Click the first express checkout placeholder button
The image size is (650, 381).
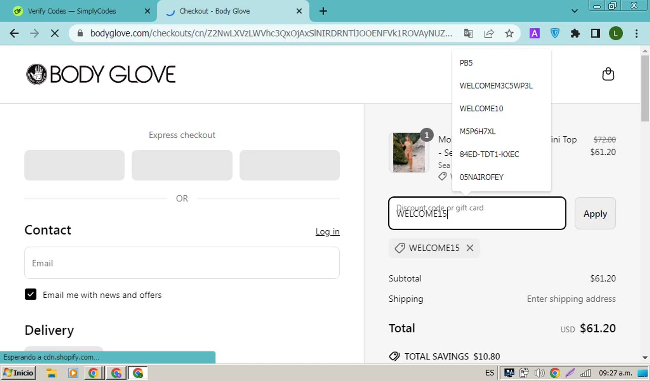click(75, 165)
